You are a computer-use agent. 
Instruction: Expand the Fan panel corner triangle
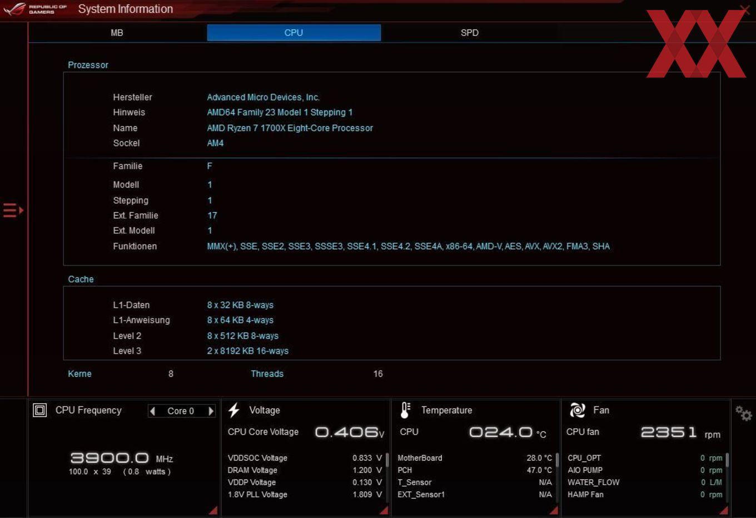(724, 510)
